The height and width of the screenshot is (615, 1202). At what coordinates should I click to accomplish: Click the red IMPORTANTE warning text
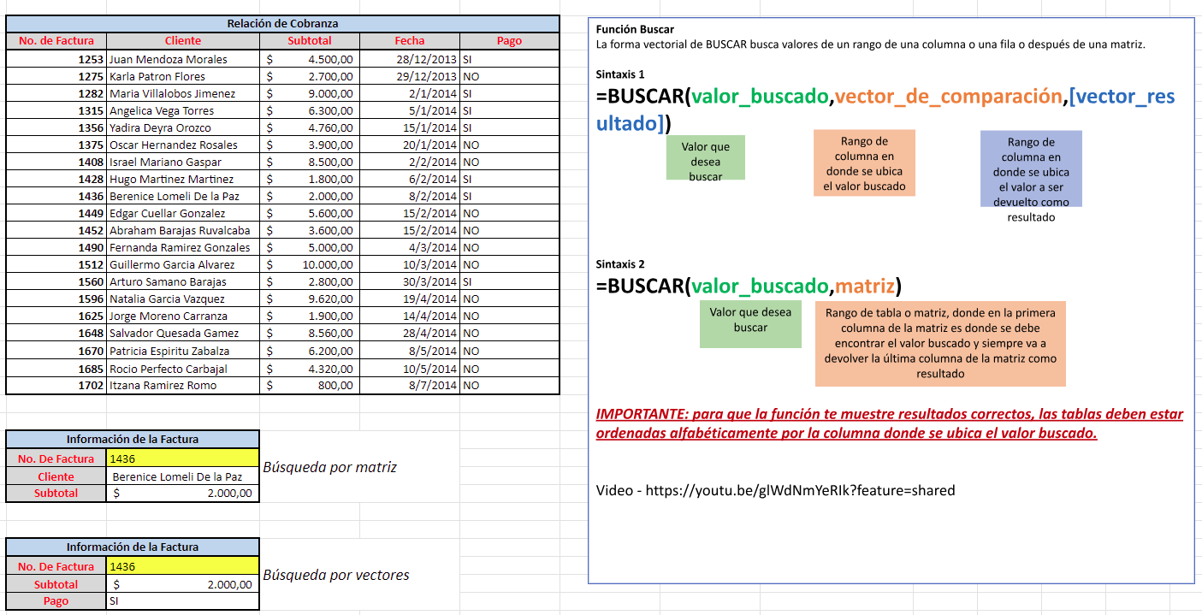889,423
